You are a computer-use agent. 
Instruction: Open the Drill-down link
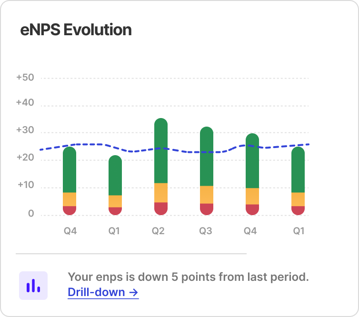[103, 292]
